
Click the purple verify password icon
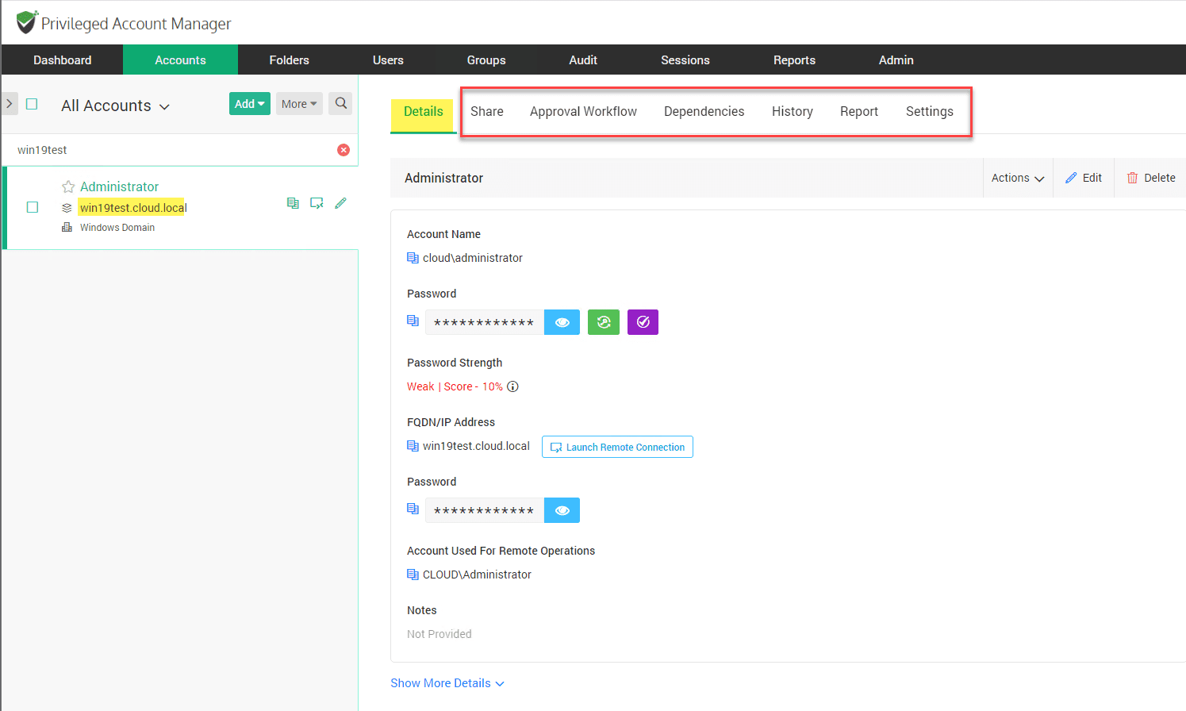[x=643, y=322]
